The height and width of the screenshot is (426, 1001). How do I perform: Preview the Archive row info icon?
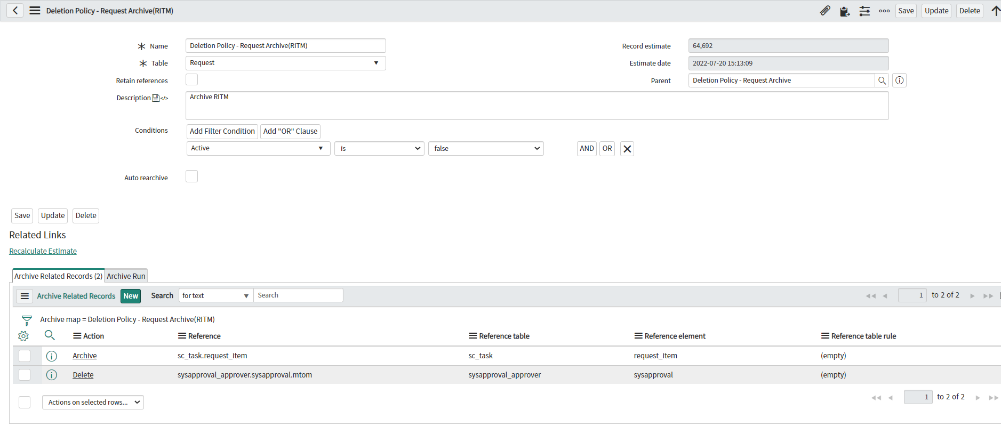52,356
